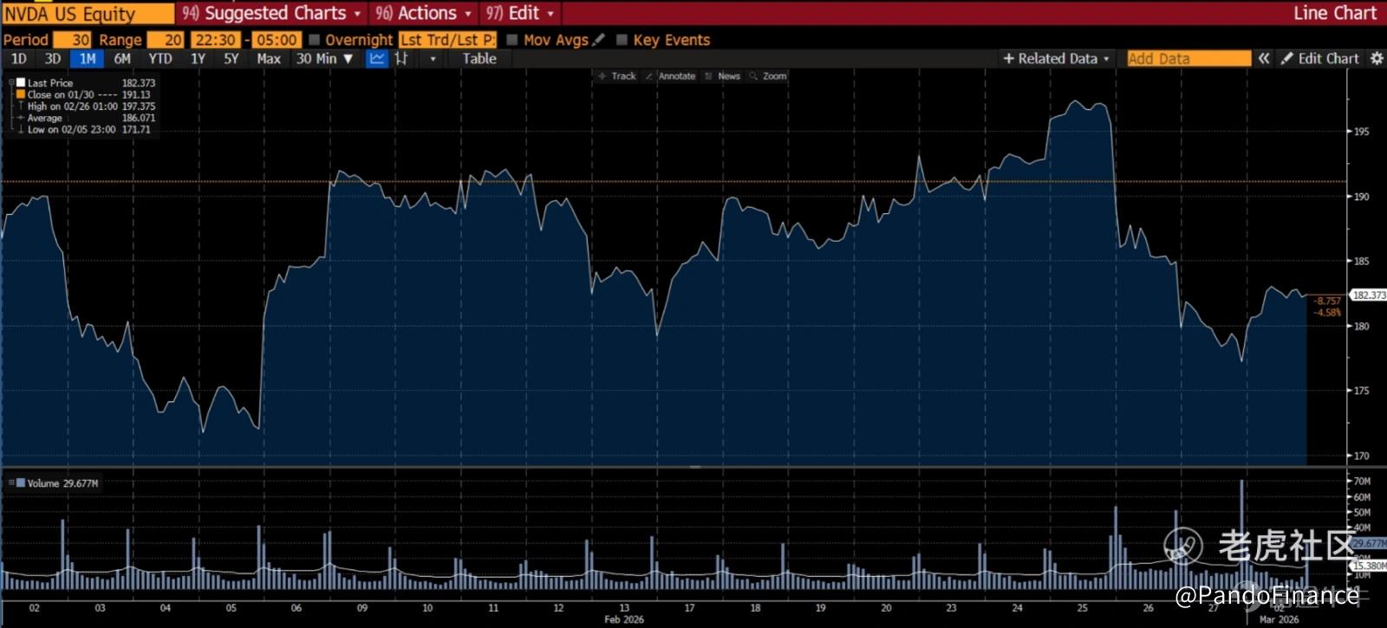Click the -8.757 change value label
The width and height of the screenshot is (1387, 628).
[1327, 301]
